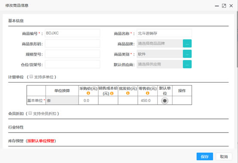Click the 取消 button
The height and width of the screenshot is (163, 238).
point(224,157)
